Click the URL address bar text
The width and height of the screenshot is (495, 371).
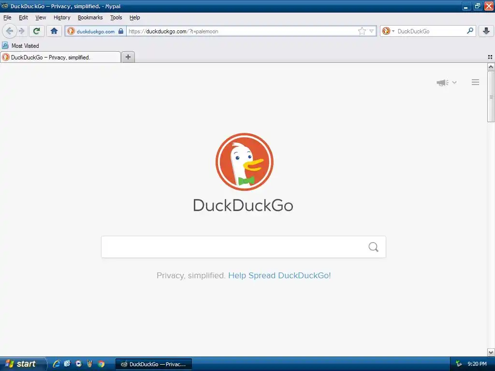click(174, 31)
